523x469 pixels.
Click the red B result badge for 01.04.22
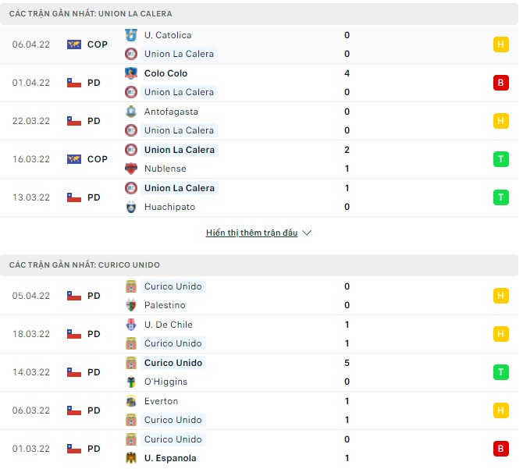[x=500, y=83]
